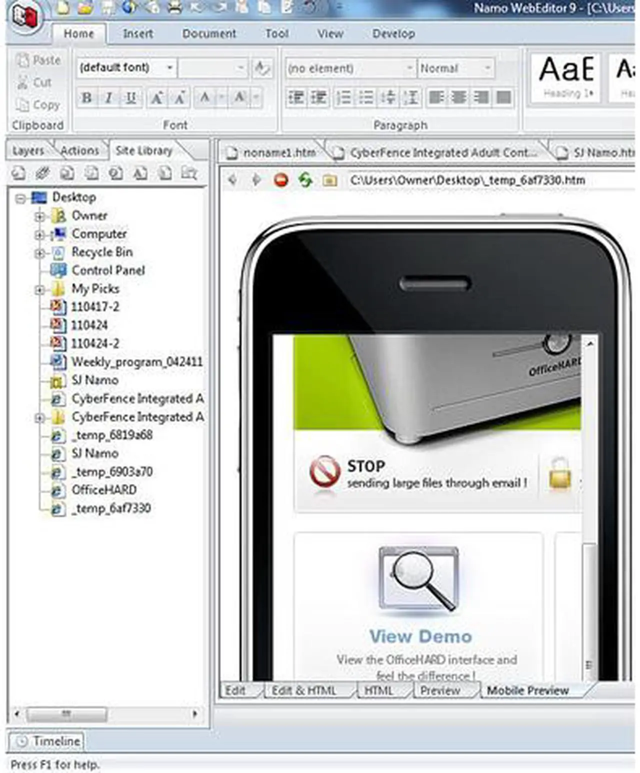Click the clear formatting icon beside the font size box
Image resolution: width=640 pixels, height=773 pixels.
coord(261,68)
